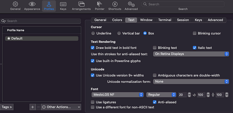Click the magnifier in profile search field
Image resolution: width=233 pixels, height=113 pixels.
(3, 21)
